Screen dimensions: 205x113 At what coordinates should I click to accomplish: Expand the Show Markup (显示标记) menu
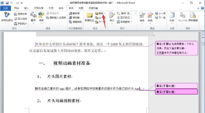[x=124, y=18]
